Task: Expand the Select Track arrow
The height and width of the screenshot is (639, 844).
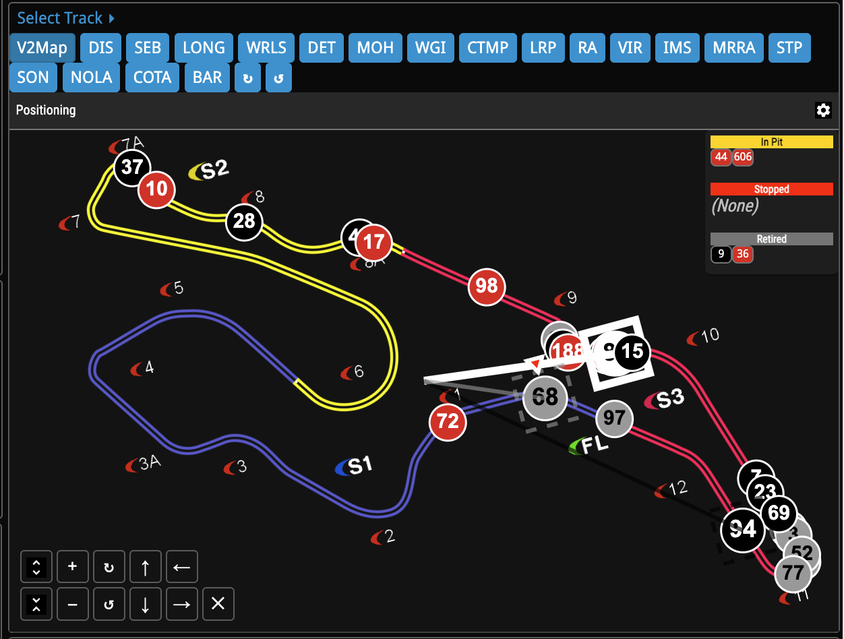Action: pos(112,18)
